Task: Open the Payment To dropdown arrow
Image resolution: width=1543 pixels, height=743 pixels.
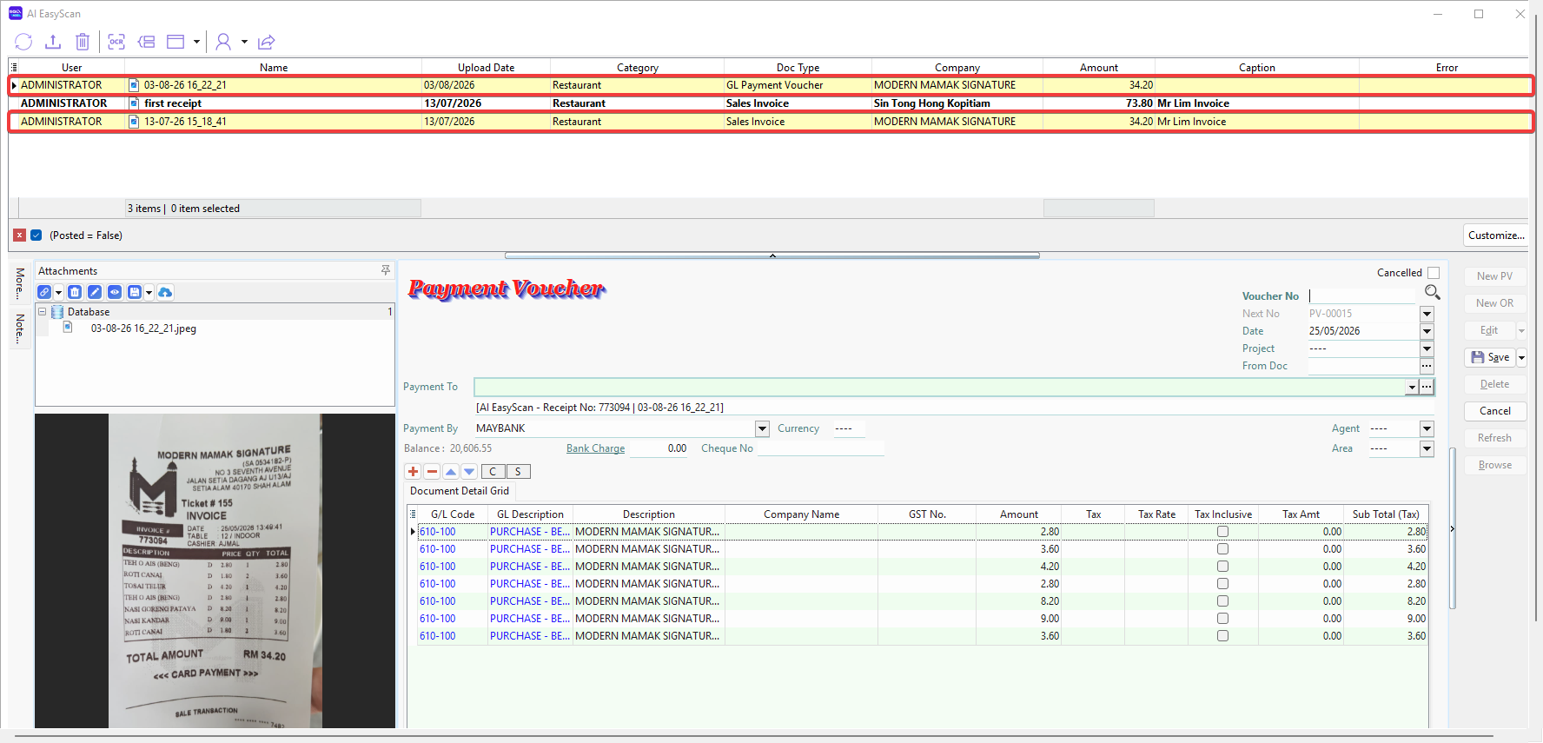Action: point(1412,387)
